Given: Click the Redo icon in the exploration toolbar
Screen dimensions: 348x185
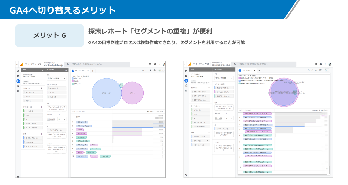Looking at the screenshot, I should [147, 71].
